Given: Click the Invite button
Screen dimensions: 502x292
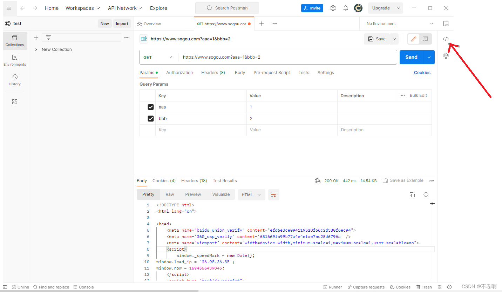Looking at the screenshot, I should 312,8.
